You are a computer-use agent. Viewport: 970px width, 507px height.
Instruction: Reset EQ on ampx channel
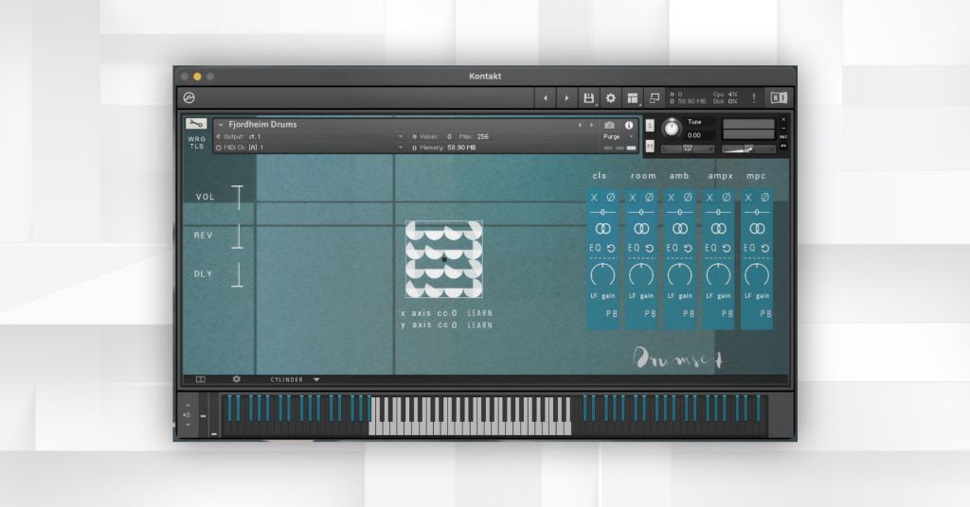[x=727, y=248]
